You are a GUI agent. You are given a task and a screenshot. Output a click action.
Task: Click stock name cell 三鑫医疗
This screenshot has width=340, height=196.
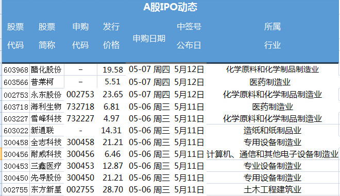(46, 166)
